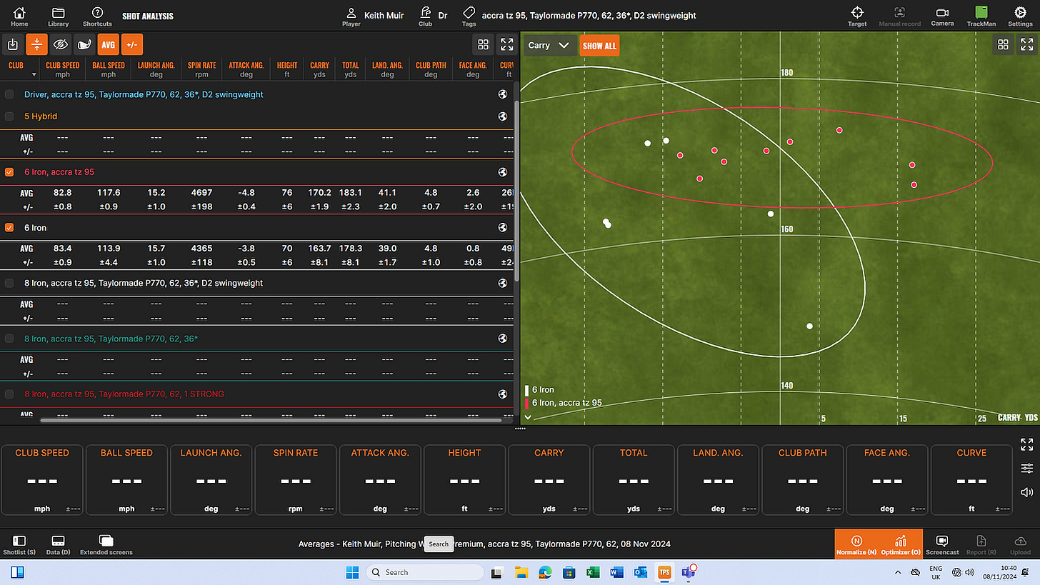Uncheck the 6 Iron, accra tz 95 checkbox
Screen dimensions: 1040x585
click(9, 172)
